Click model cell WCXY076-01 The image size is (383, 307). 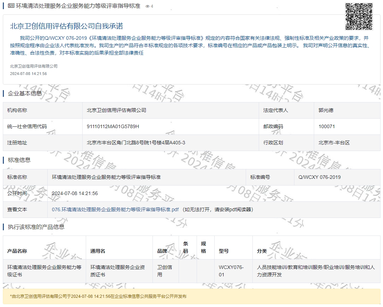coord(233,271)
